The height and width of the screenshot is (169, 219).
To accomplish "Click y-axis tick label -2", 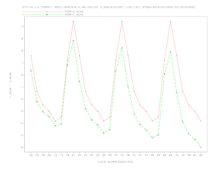I will 21,99.
